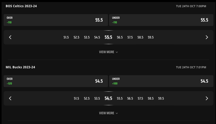Choose 58.5 in Celtics line selector

(x=140, y=37)
